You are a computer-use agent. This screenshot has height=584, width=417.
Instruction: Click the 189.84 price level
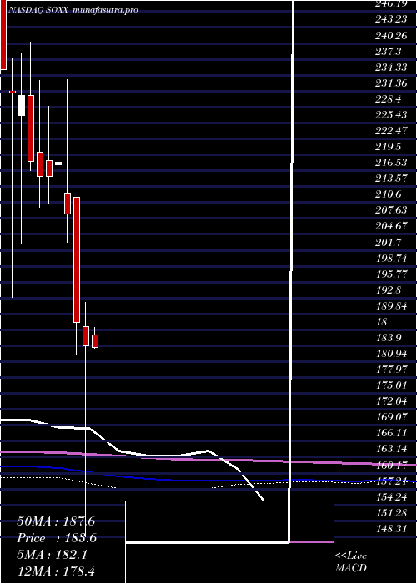point(391,306)
